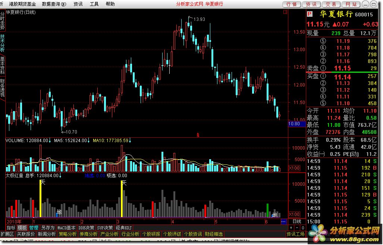Click the arrow after MA5 value
This screenshot has width=383, height=245.
click(x=88, y=141)
